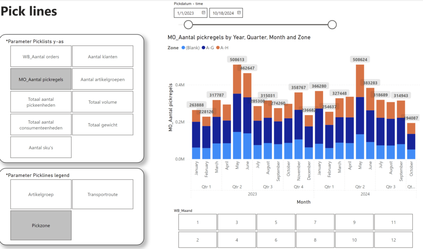This screenshot has height=249, width=423.
Task: Toggle the MO_Aantal pickregels parameter
Action: [x=40, y=79]
